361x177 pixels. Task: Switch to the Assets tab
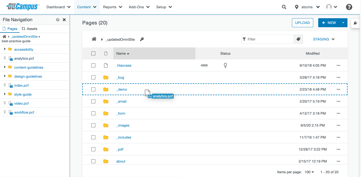(x=30, y=29)
